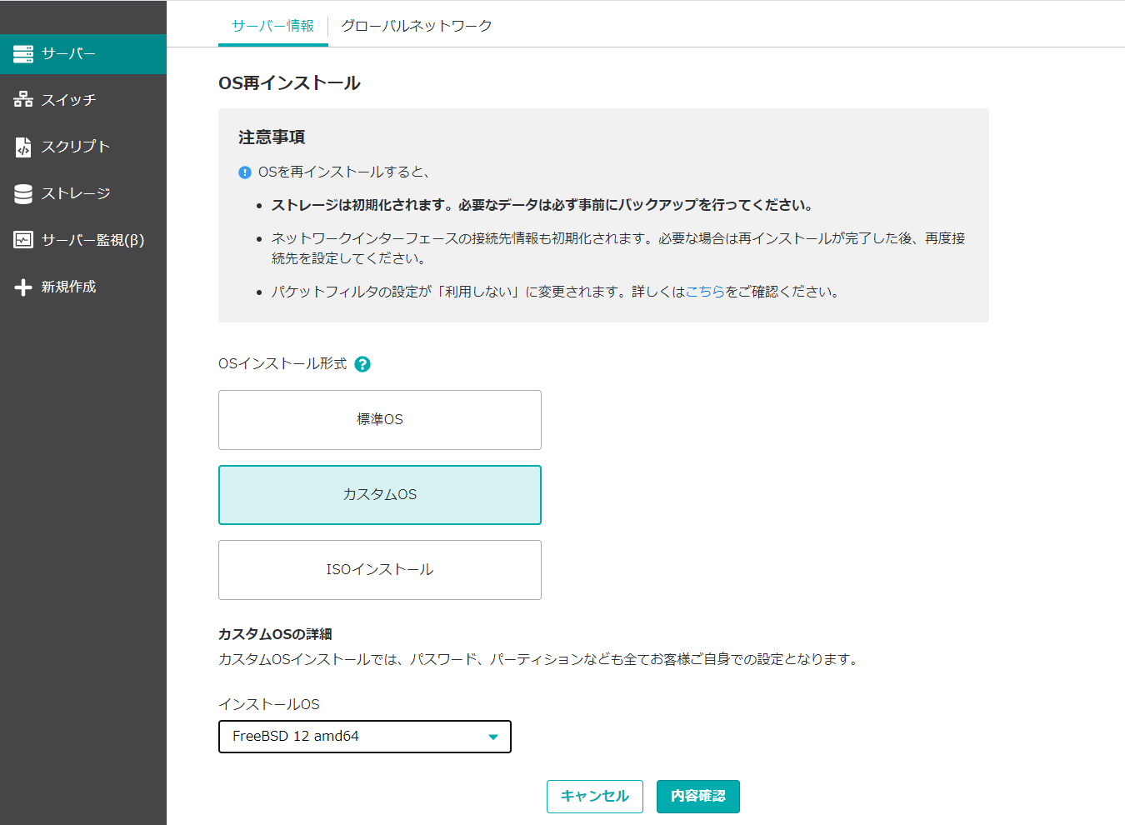Click the plus icon for 新規作成
This screenshot has height=825, width=1125.
click(23, 287)
